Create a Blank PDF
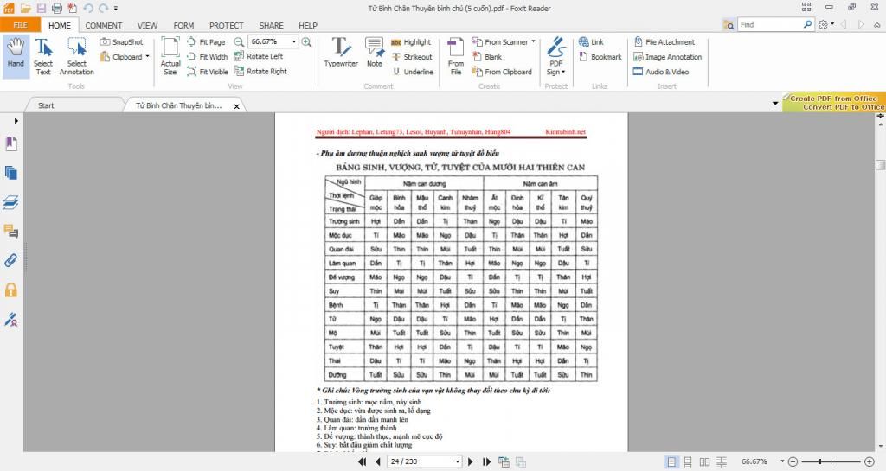 (486, 56)
